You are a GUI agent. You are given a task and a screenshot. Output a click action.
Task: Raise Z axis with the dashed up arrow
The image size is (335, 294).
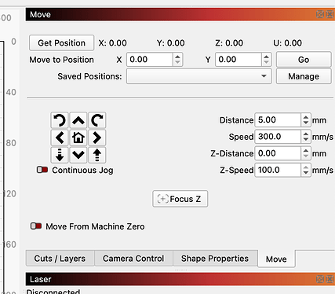pos(97,155)
